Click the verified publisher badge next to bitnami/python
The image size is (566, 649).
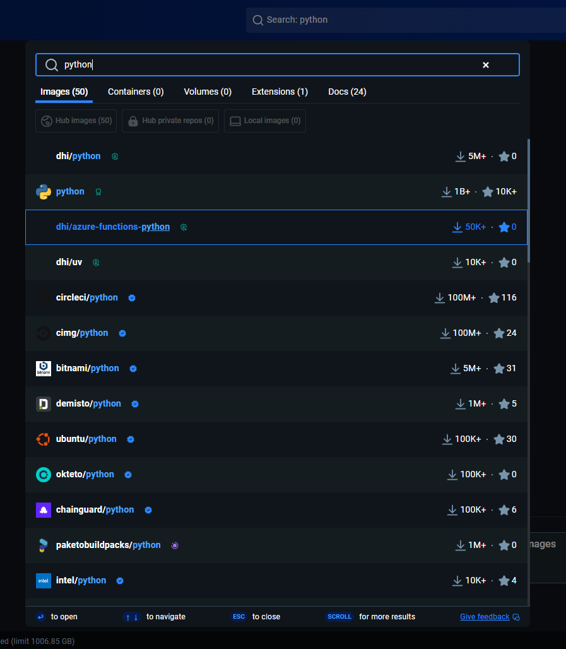click(x=133, y=369)
